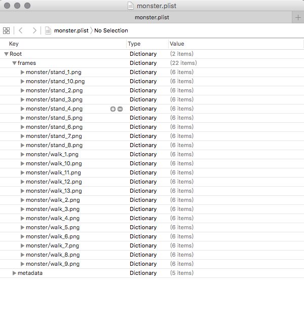Click the Dictionary type of Root row

[143, 54]
